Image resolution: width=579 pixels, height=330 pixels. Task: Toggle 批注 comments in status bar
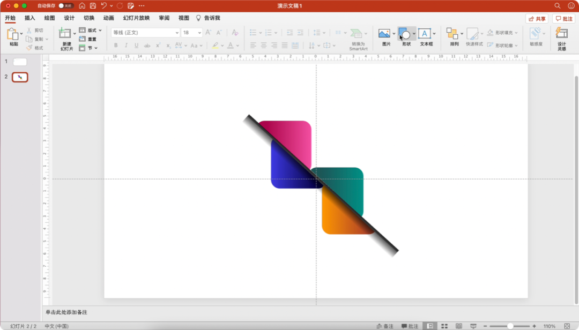(x=409, y=326)
